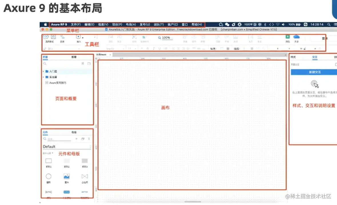This screenshot has width=337, height=205.
Task: Open the 视图(V) menu
Action: pos(103,25)
